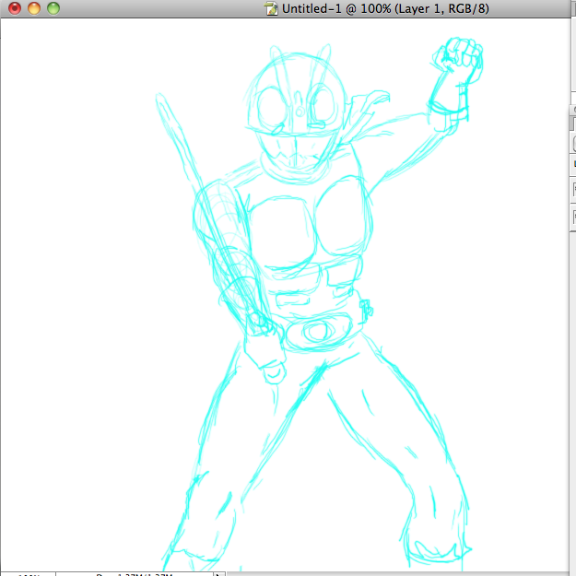Minimize the Untitled-1 window with the yellow button
The width and height of the screenshot is (576, 576).
coord(34,8)
